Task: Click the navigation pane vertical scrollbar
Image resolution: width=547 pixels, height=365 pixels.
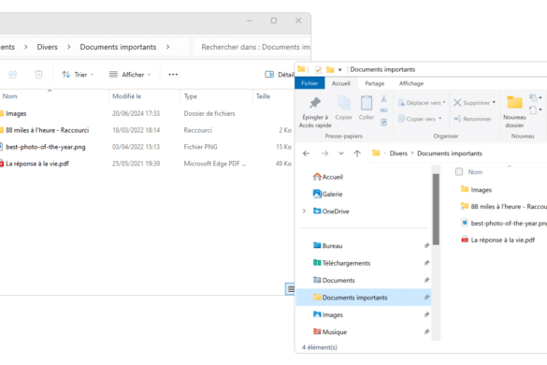Action: pos(436,209)
